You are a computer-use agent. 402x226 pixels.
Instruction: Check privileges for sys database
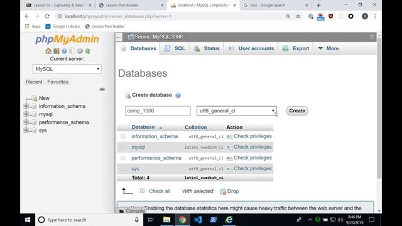pos(249,169)
